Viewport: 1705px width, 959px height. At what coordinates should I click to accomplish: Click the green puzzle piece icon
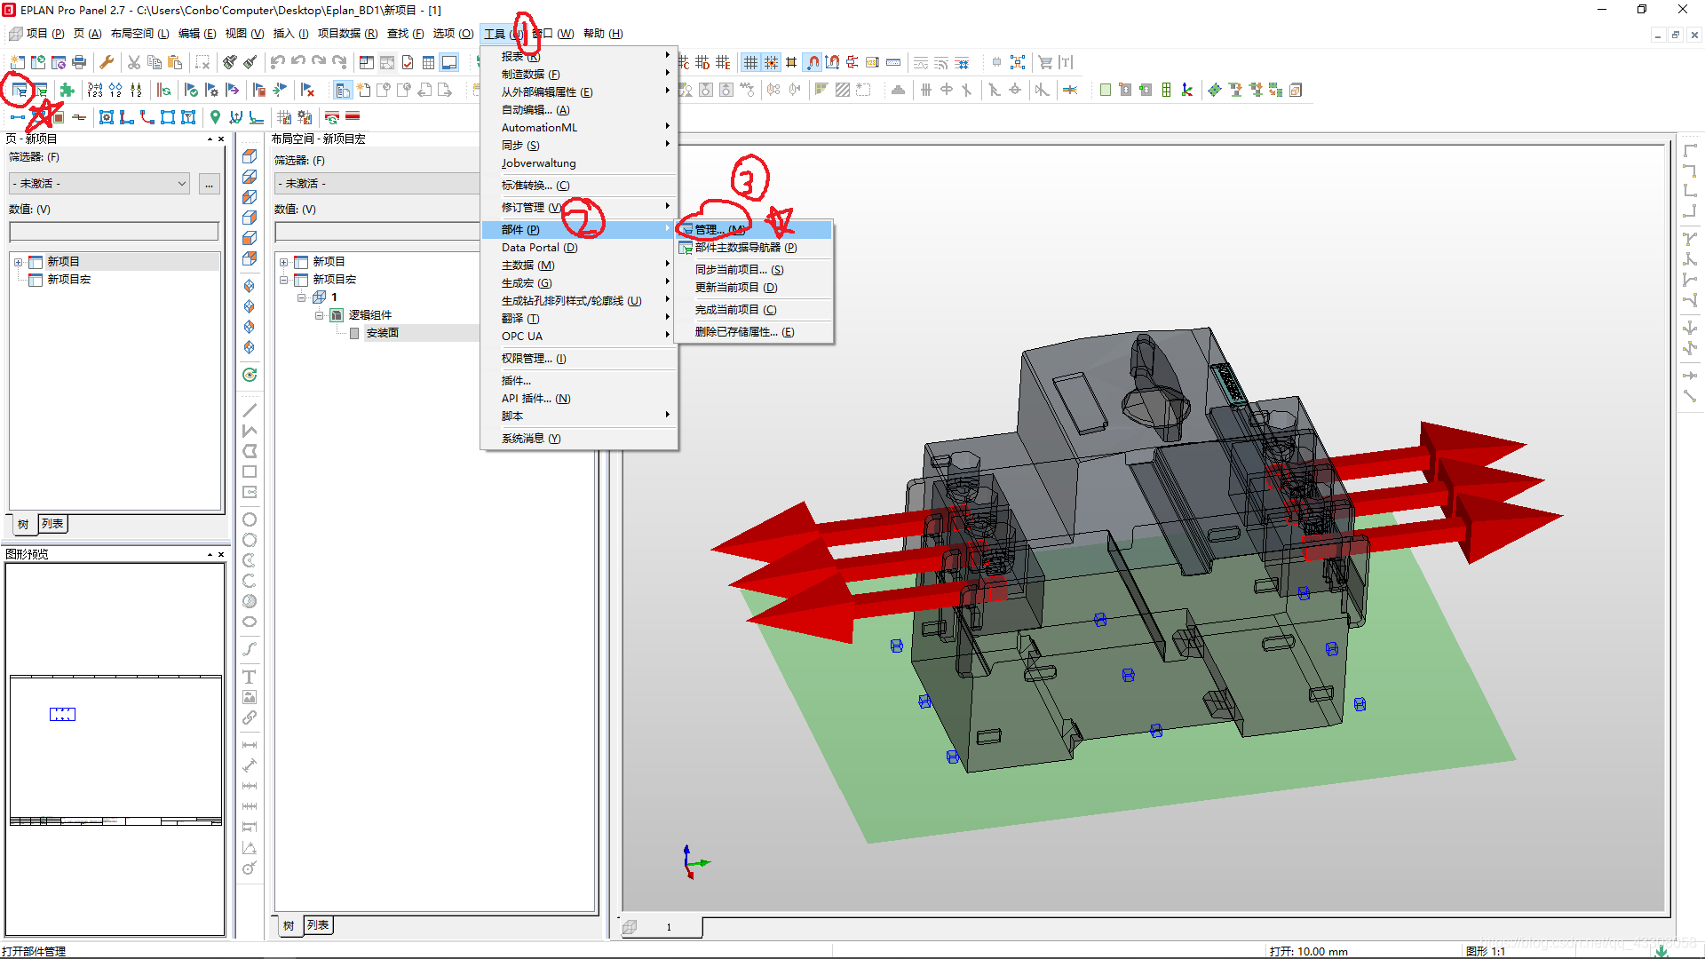click(x=67, y=90)
